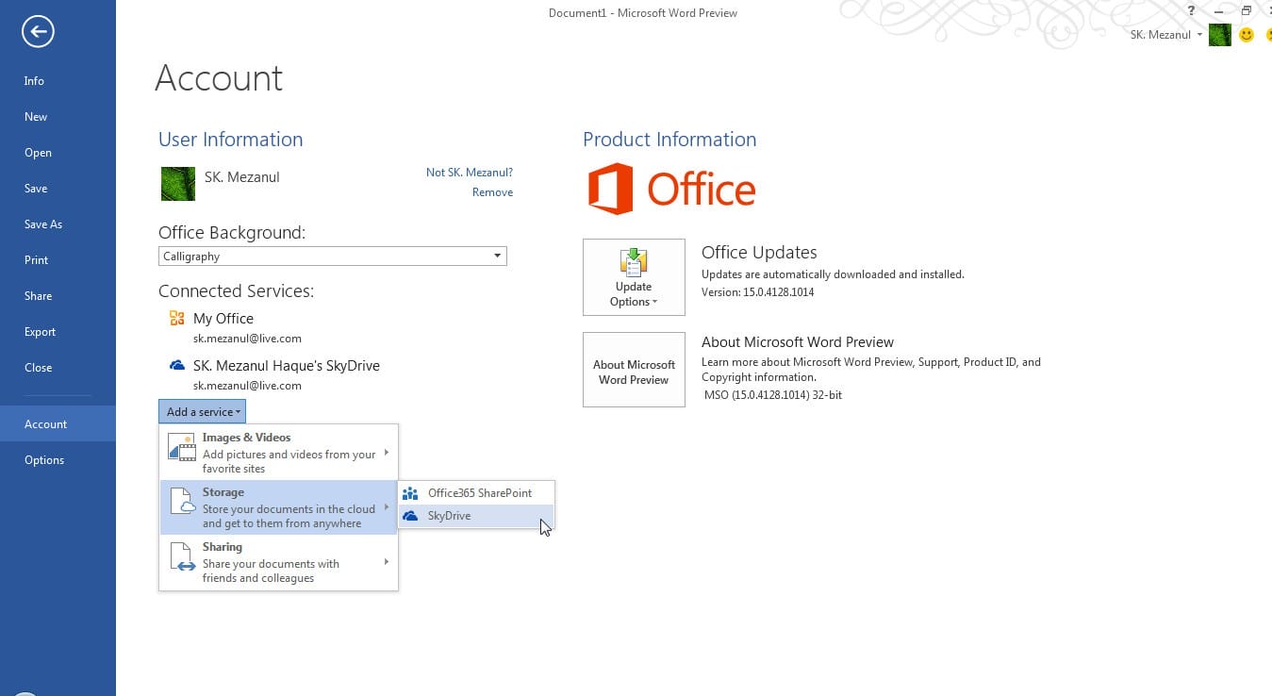The image size is (1272, 696).
Task: Select Close in the sidebar
Action: tap(58, 368)
